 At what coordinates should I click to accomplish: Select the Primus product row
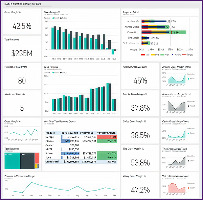[81, 153]
